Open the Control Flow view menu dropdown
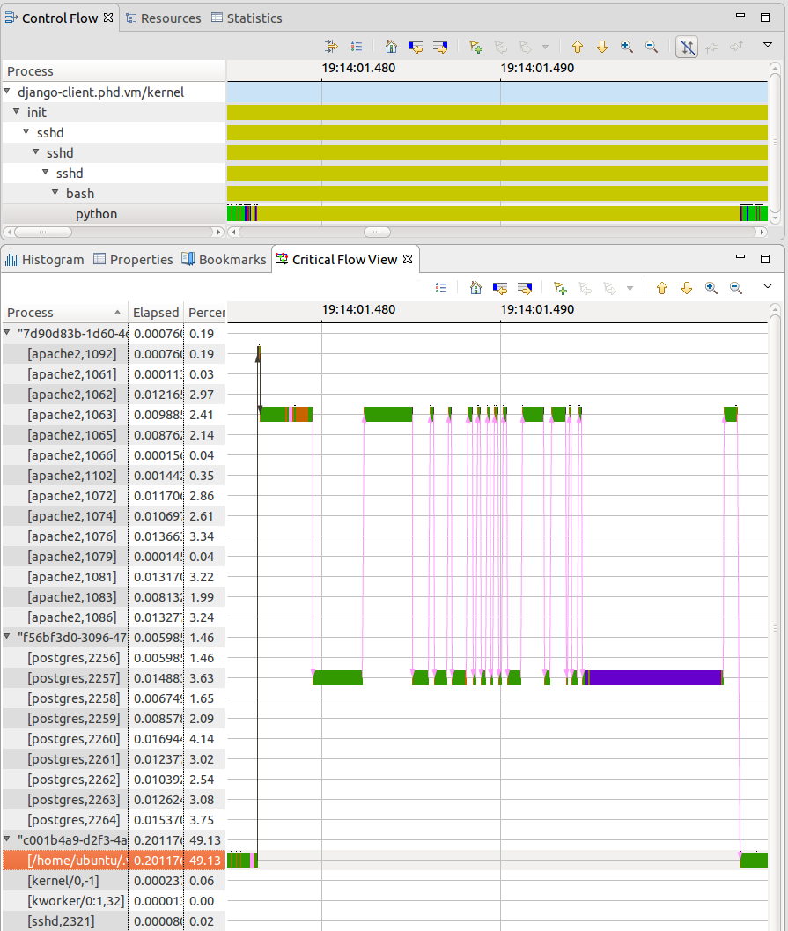 pos(767,45)
